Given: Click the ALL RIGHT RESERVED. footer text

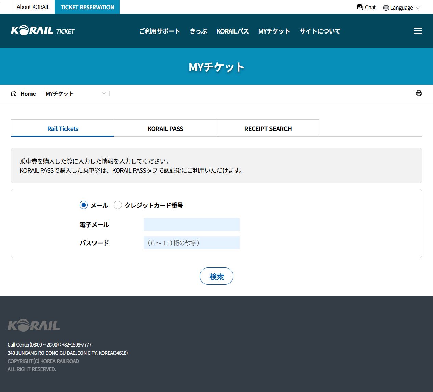Looking at the screenshot, I should (31, 369).
